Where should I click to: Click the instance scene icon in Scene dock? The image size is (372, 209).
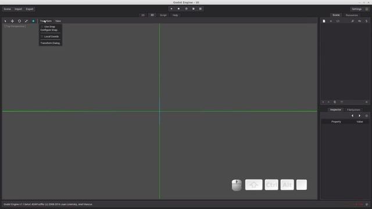pos(331,21)
